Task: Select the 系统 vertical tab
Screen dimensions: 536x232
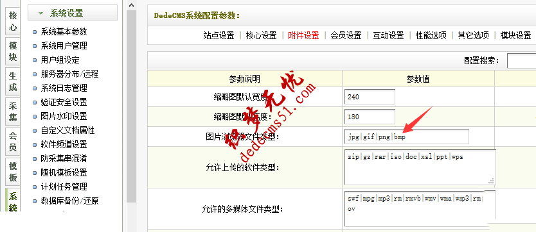Action: [13, 201]
